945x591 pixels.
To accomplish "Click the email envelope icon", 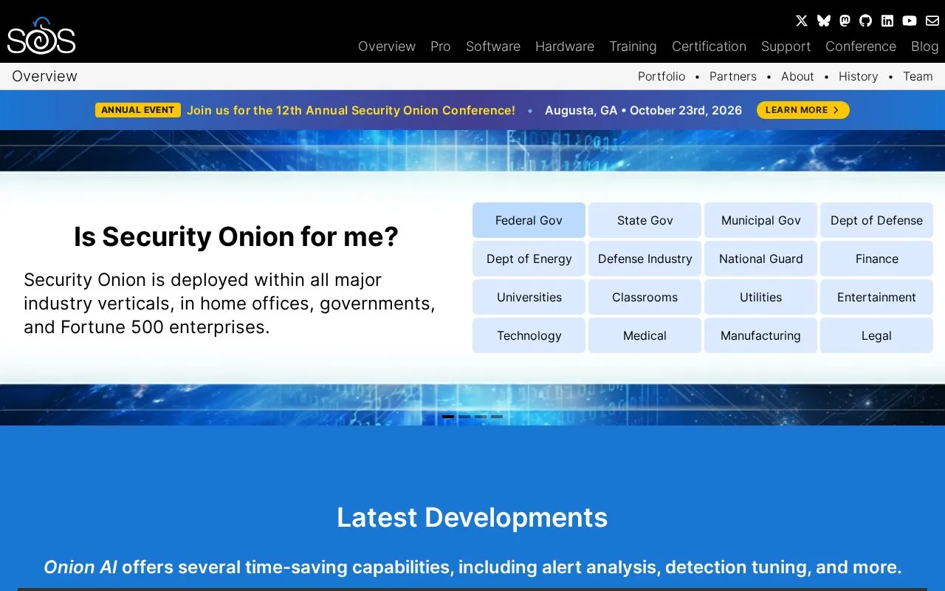I will [x=932, y=21].
